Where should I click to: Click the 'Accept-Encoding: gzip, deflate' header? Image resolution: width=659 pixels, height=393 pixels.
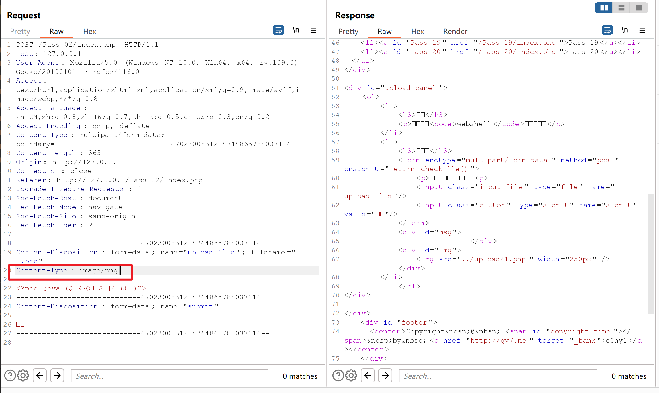click(x=83, y=126)
